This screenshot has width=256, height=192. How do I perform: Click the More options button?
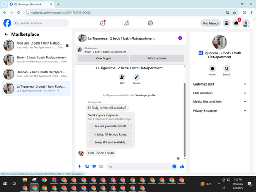pos(157,58)
